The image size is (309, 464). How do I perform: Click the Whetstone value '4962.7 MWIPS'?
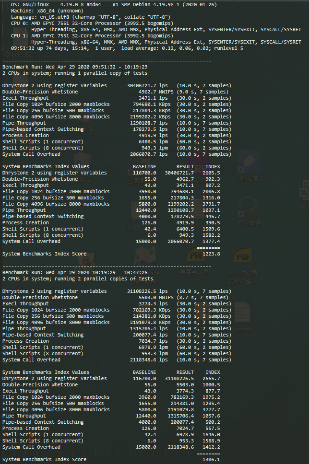pyautogui.click(x=156, y=92)
